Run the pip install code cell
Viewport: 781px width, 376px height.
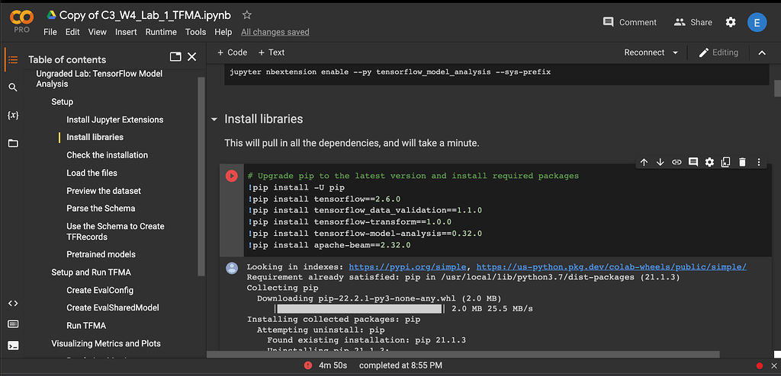(x=231, y=176)
